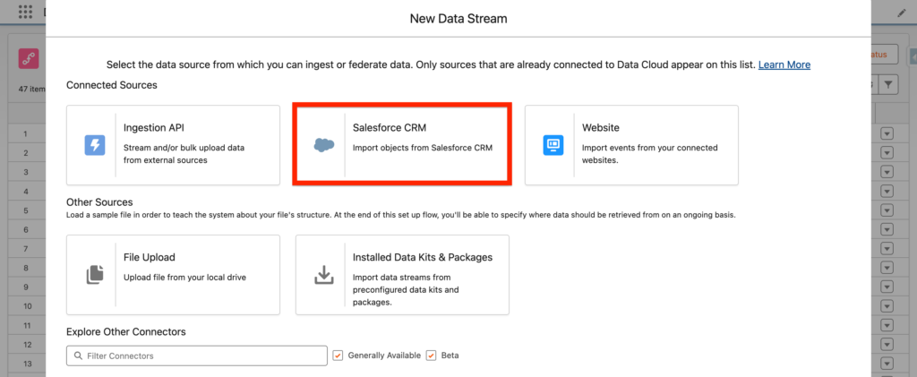
Task: Toggle the Generally Available checkbox
Action: [x=338, y=356]
